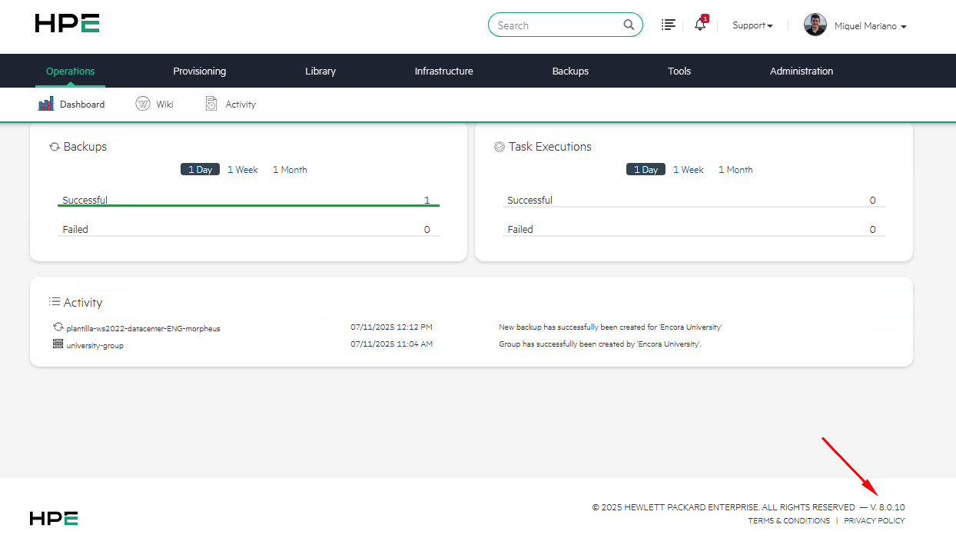Open the task list icon beside search
Viewport: 956px width, 548px height.
[x=669, y=25]
